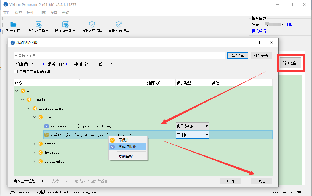
Task: Click Protect All Items (保护所有项目) shield icon
Action: point(119,24)
